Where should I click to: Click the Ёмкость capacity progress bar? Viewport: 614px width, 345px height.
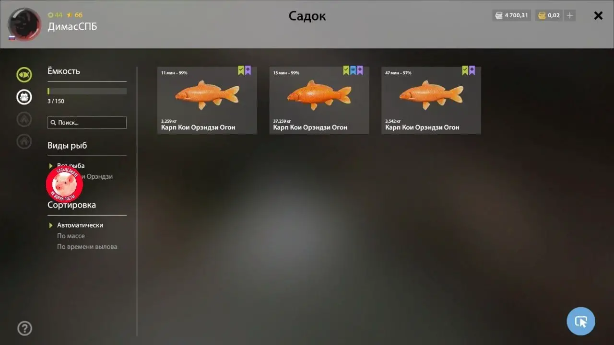[x=87, y=91]
